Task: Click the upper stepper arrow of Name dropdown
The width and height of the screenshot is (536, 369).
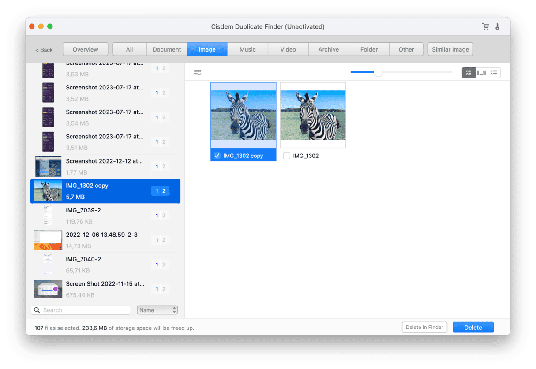Action: coord(174,308)
